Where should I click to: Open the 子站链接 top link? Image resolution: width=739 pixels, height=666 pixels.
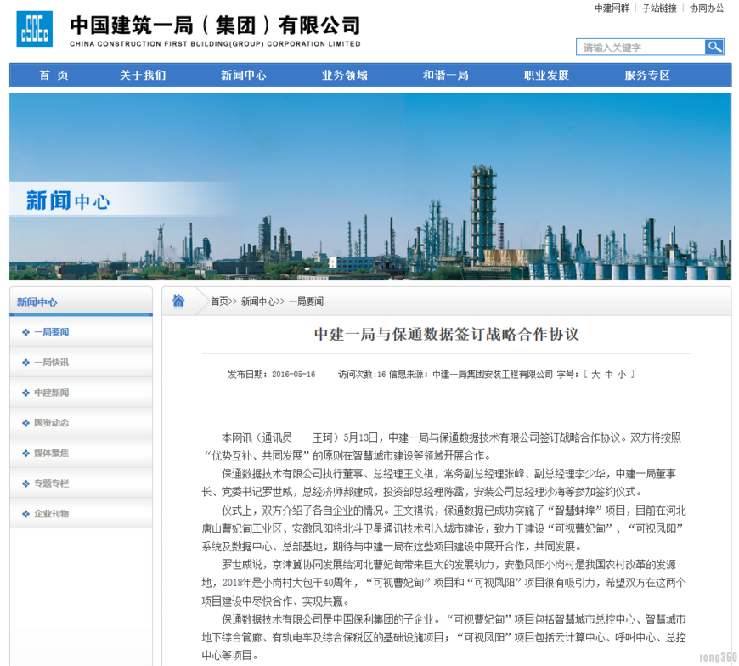pos(659,8)
